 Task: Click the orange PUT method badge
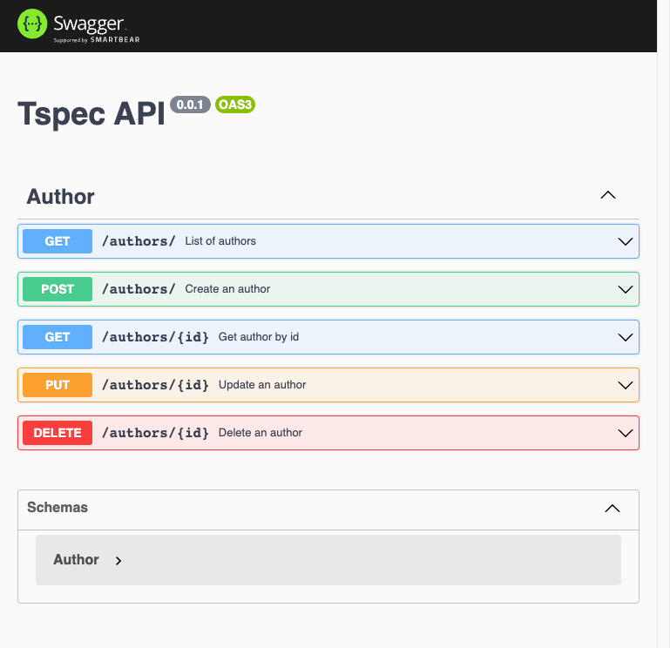[x=58, y=385]
